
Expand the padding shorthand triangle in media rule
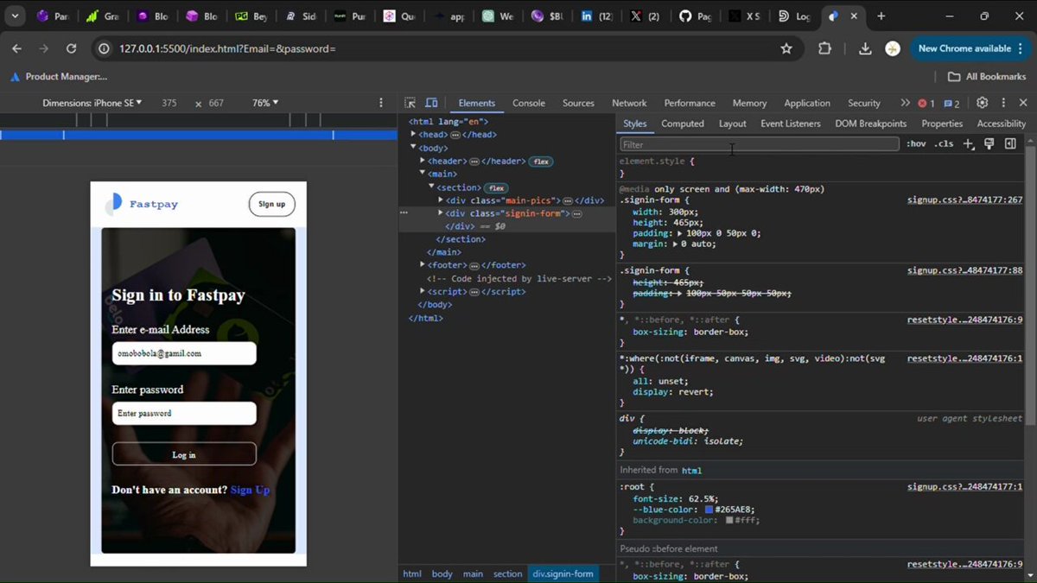(x=680, y=233)
